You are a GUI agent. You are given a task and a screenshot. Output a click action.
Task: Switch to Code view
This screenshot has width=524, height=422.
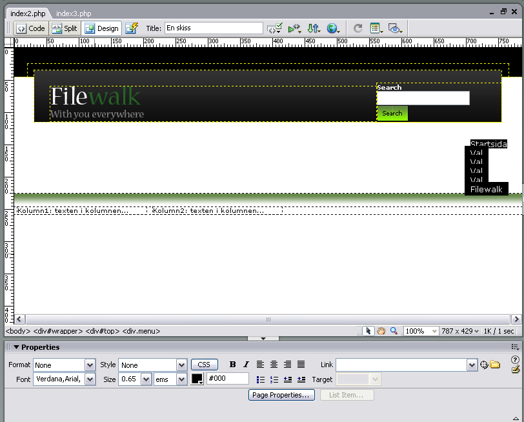coord(31,28)
